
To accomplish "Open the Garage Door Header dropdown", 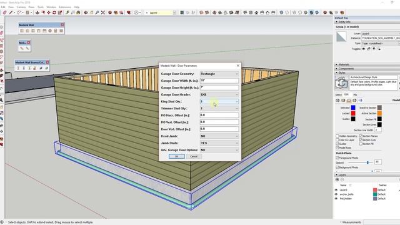I will click(x=219, y=94).
